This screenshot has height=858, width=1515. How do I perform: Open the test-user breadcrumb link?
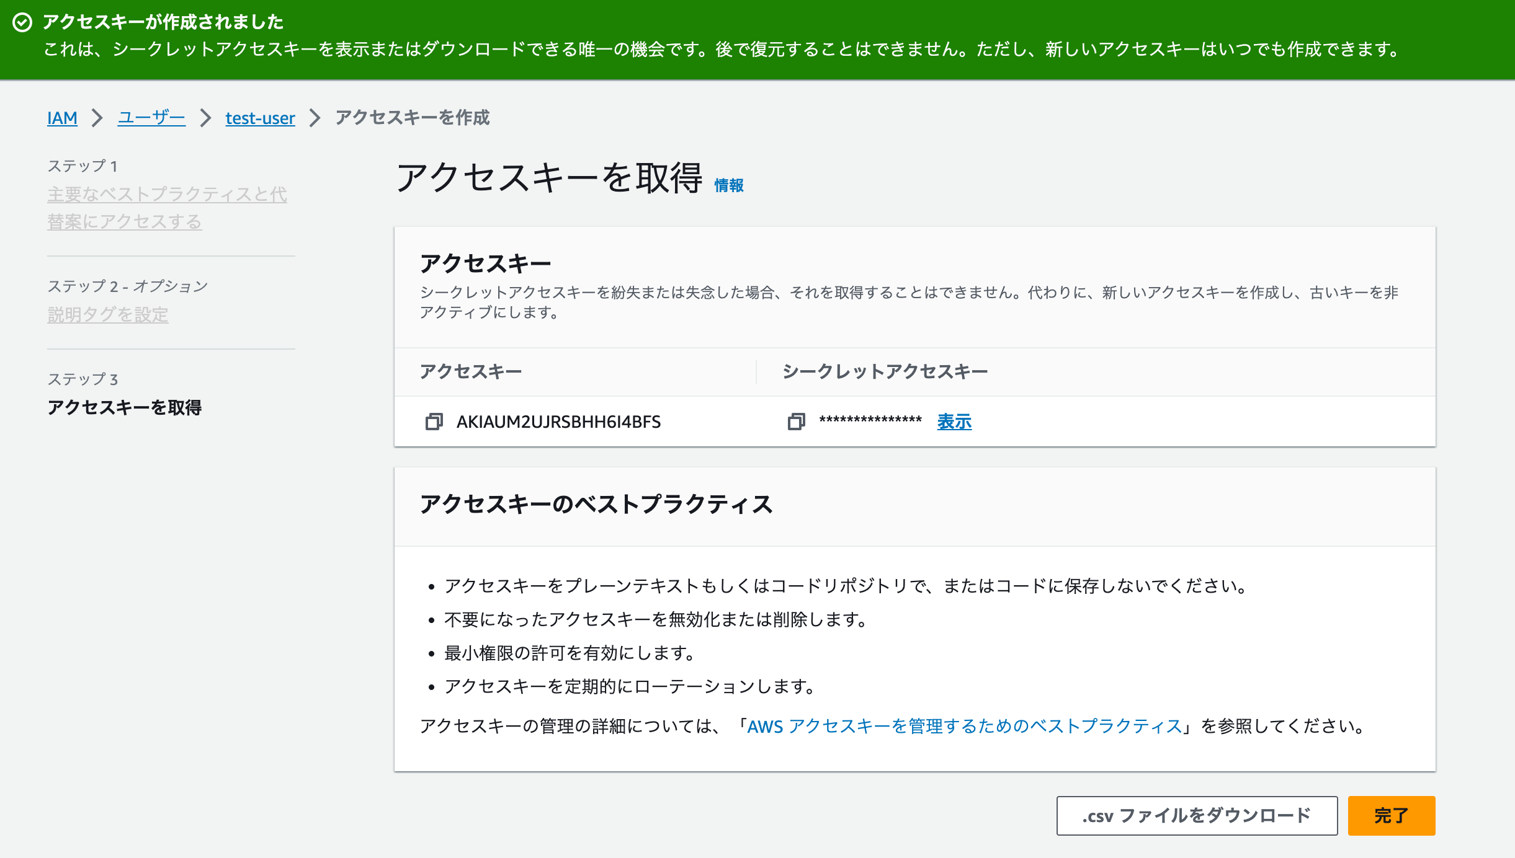(x=260, y=118)
